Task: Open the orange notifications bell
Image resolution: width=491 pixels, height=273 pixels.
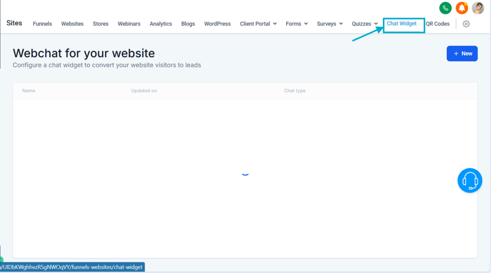Action: 462,8
